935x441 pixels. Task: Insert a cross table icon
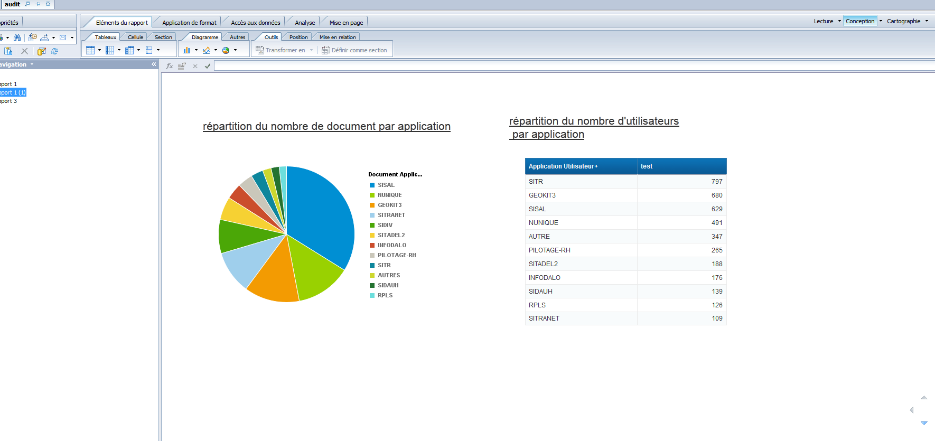pyautogui.click(x=129, y=50)
